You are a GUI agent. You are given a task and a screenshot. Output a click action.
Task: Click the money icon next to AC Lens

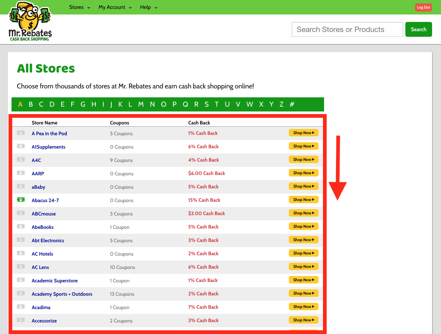(21, 267)
